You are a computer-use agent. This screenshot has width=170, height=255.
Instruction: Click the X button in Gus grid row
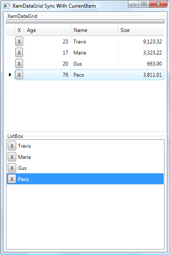pos(19,63)
